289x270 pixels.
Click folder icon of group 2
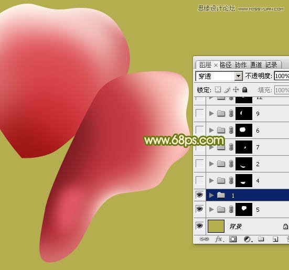[x=221, y=164]
